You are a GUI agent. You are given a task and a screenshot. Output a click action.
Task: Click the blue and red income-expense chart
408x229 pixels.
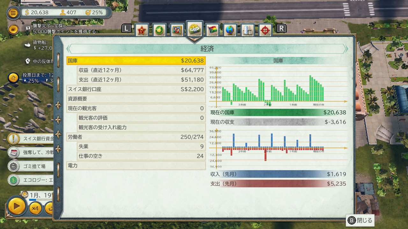tap(278, 148)
